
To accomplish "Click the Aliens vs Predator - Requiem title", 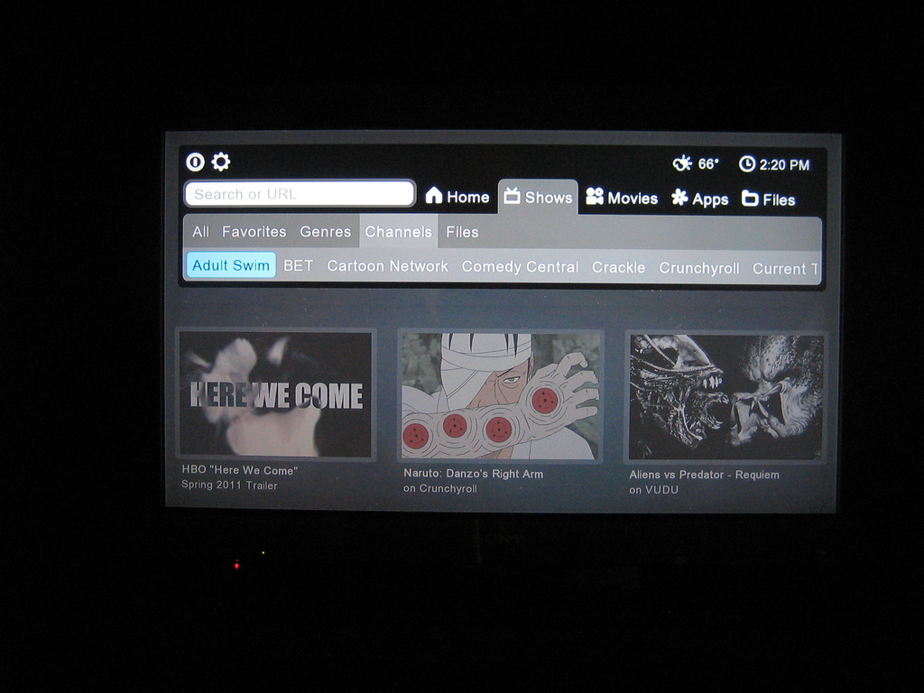I will [704, 475].
